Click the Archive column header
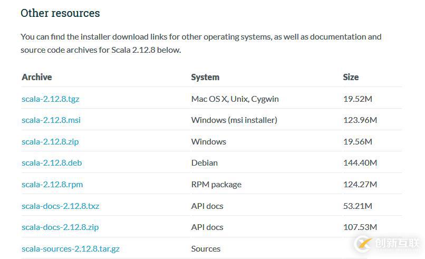 point(36,77)
